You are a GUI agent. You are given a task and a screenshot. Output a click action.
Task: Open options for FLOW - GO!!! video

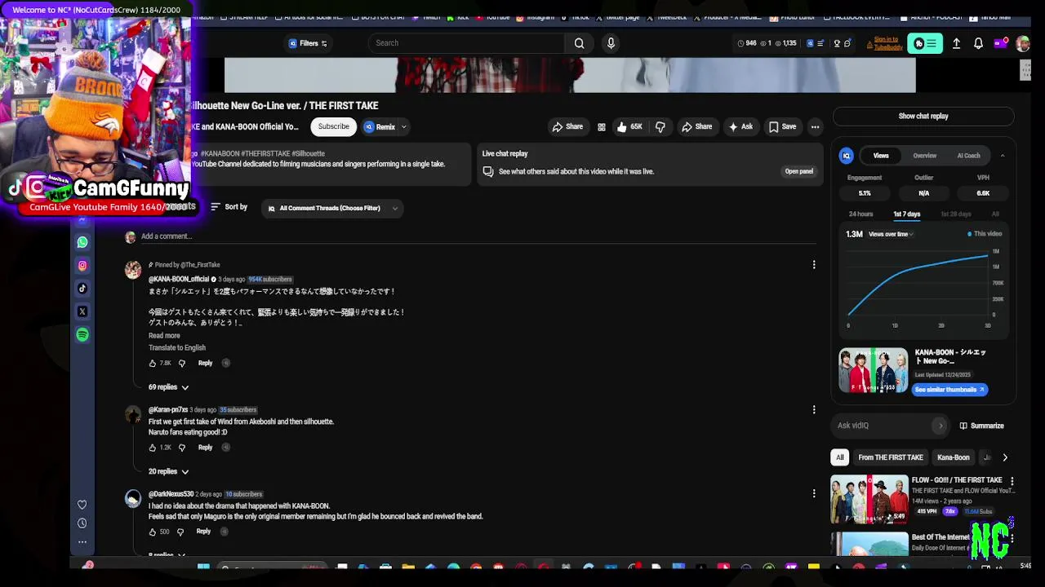point(1012,482)
